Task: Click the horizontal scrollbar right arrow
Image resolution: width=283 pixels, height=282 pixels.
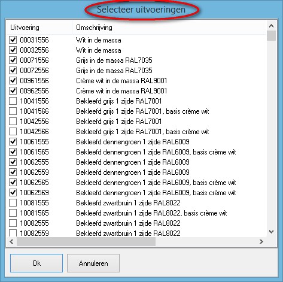Action: [x=261, y=241]
